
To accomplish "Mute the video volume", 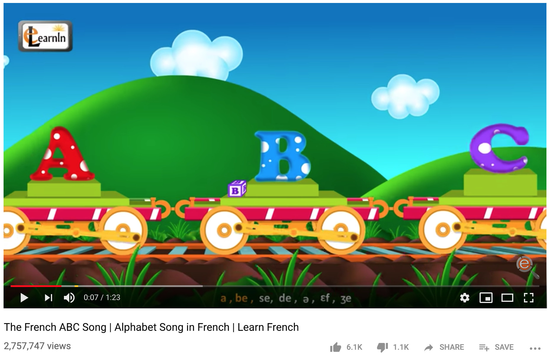I will click(69, 297).
